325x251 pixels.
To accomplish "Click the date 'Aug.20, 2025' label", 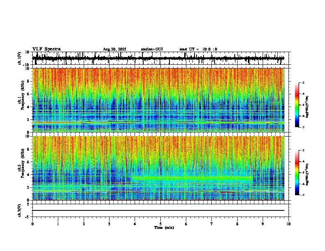I will (x=114, y=49).
